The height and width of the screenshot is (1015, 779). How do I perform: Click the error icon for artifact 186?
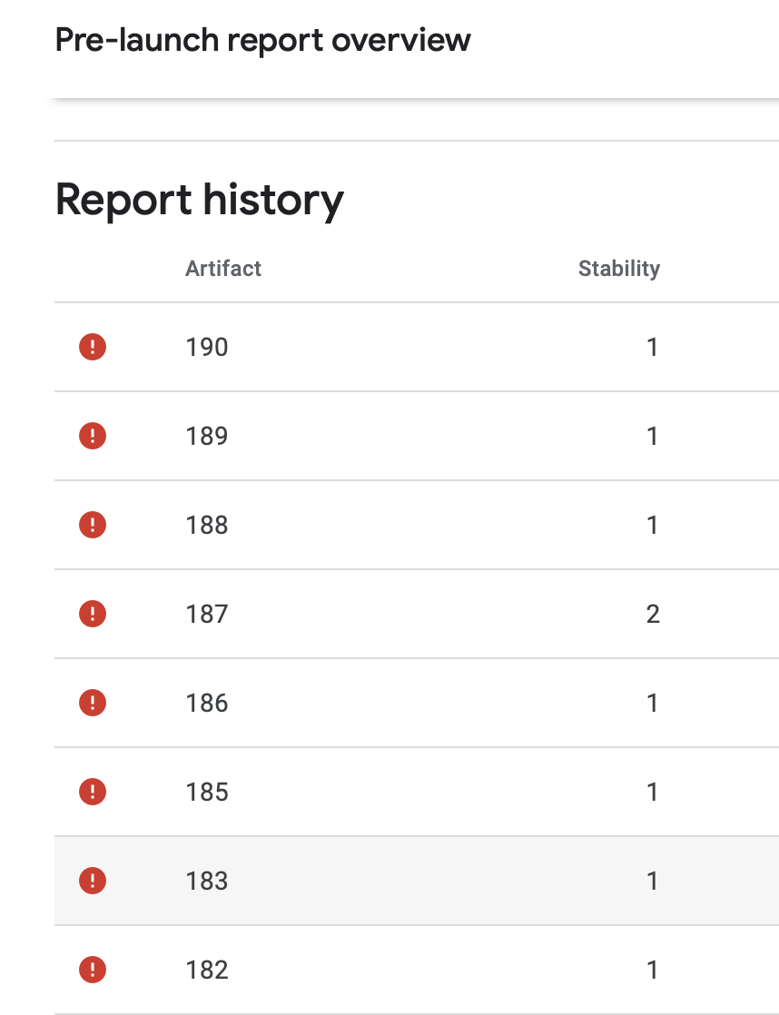click(92, 703)
